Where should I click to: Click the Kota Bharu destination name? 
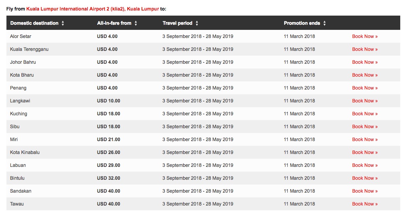pos(22,75)
